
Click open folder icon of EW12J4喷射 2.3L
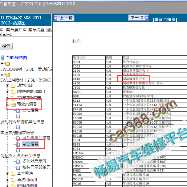(7, 74)
